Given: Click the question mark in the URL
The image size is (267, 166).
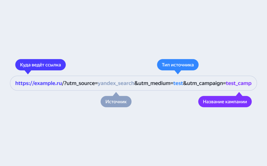Looking at the screenshot, I should pyautogui.click(x=65, y=83).
